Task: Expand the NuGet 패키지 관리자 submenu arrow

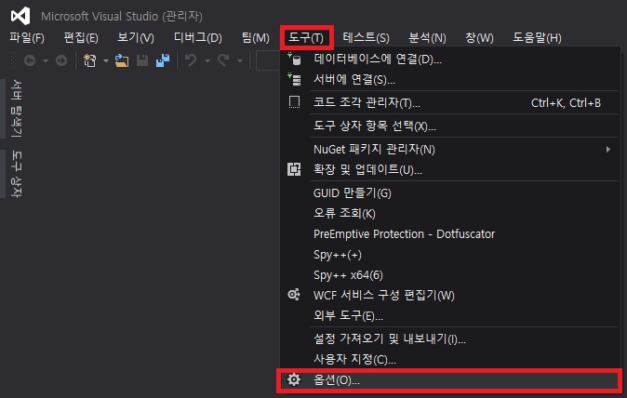Action: coord(607,150)
